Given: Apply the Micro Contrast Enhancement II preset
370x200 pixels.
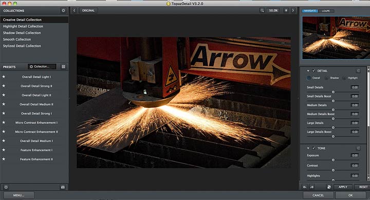Looking at the screenshot, I should pyautogui.click(x=36, y=132).
